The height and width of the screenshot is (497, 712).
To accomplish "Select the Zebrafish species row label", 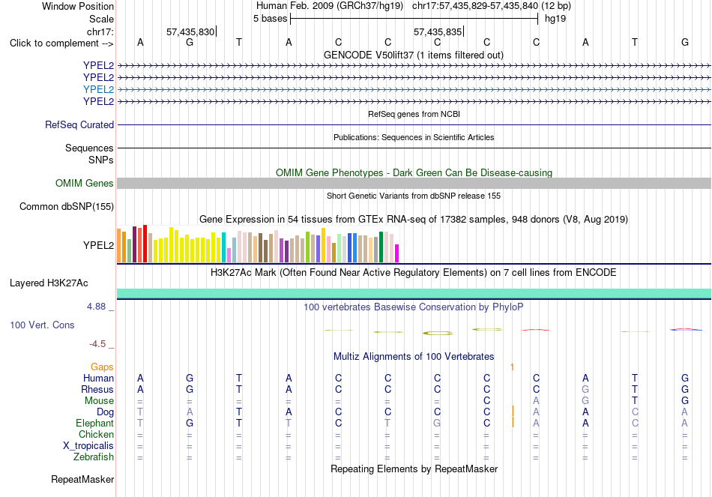I will (x=94, y=457).
